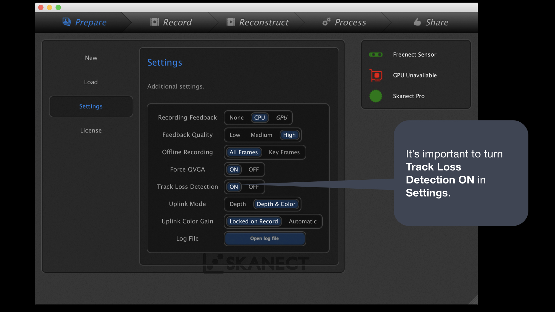The width and height of the screenshot is (555, 312).
Task: Open the License section in sidebar
Action: click(x=91, y=131)
